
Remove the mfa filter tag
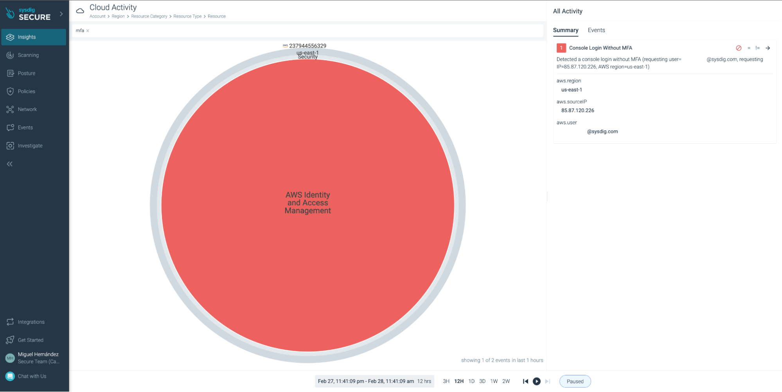point(88,31)
